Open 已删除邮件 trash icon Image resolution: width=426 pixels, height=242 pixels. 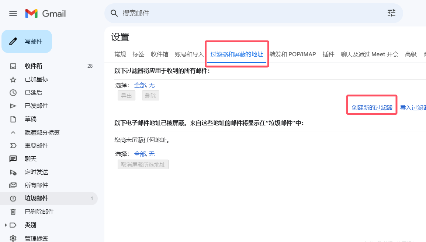tap(13, 211)
